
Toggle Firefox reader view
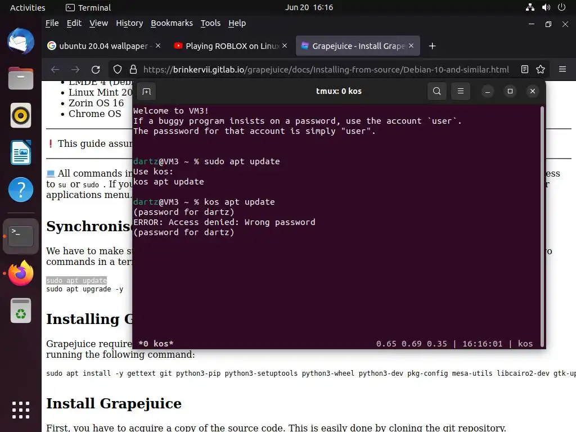[x=525, y=69]
